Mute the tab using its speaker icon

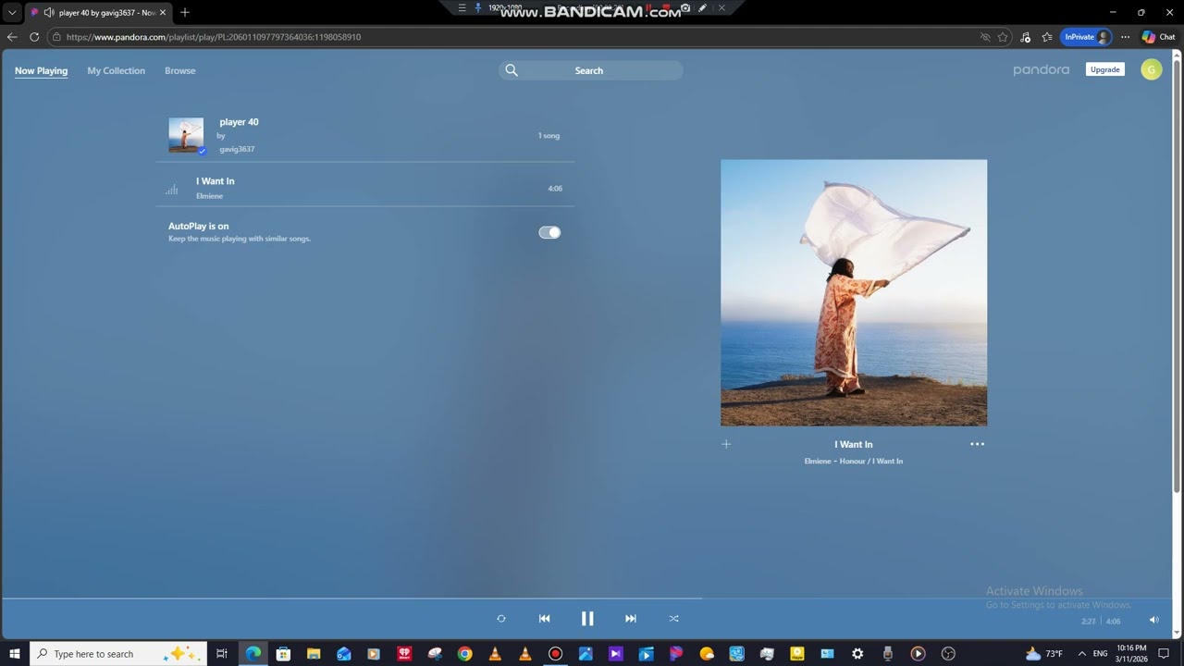point(48,13)
